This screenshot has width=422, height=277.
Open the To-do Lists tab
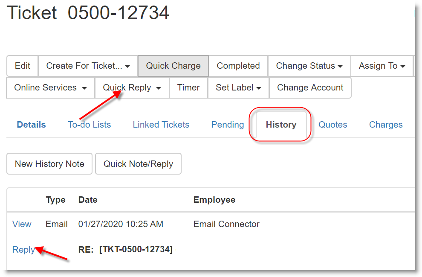pyautogui.click(x=89, y=125)
